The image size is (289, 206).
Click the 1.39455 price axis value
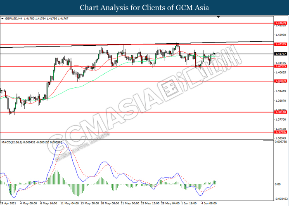tap(280, 91)
